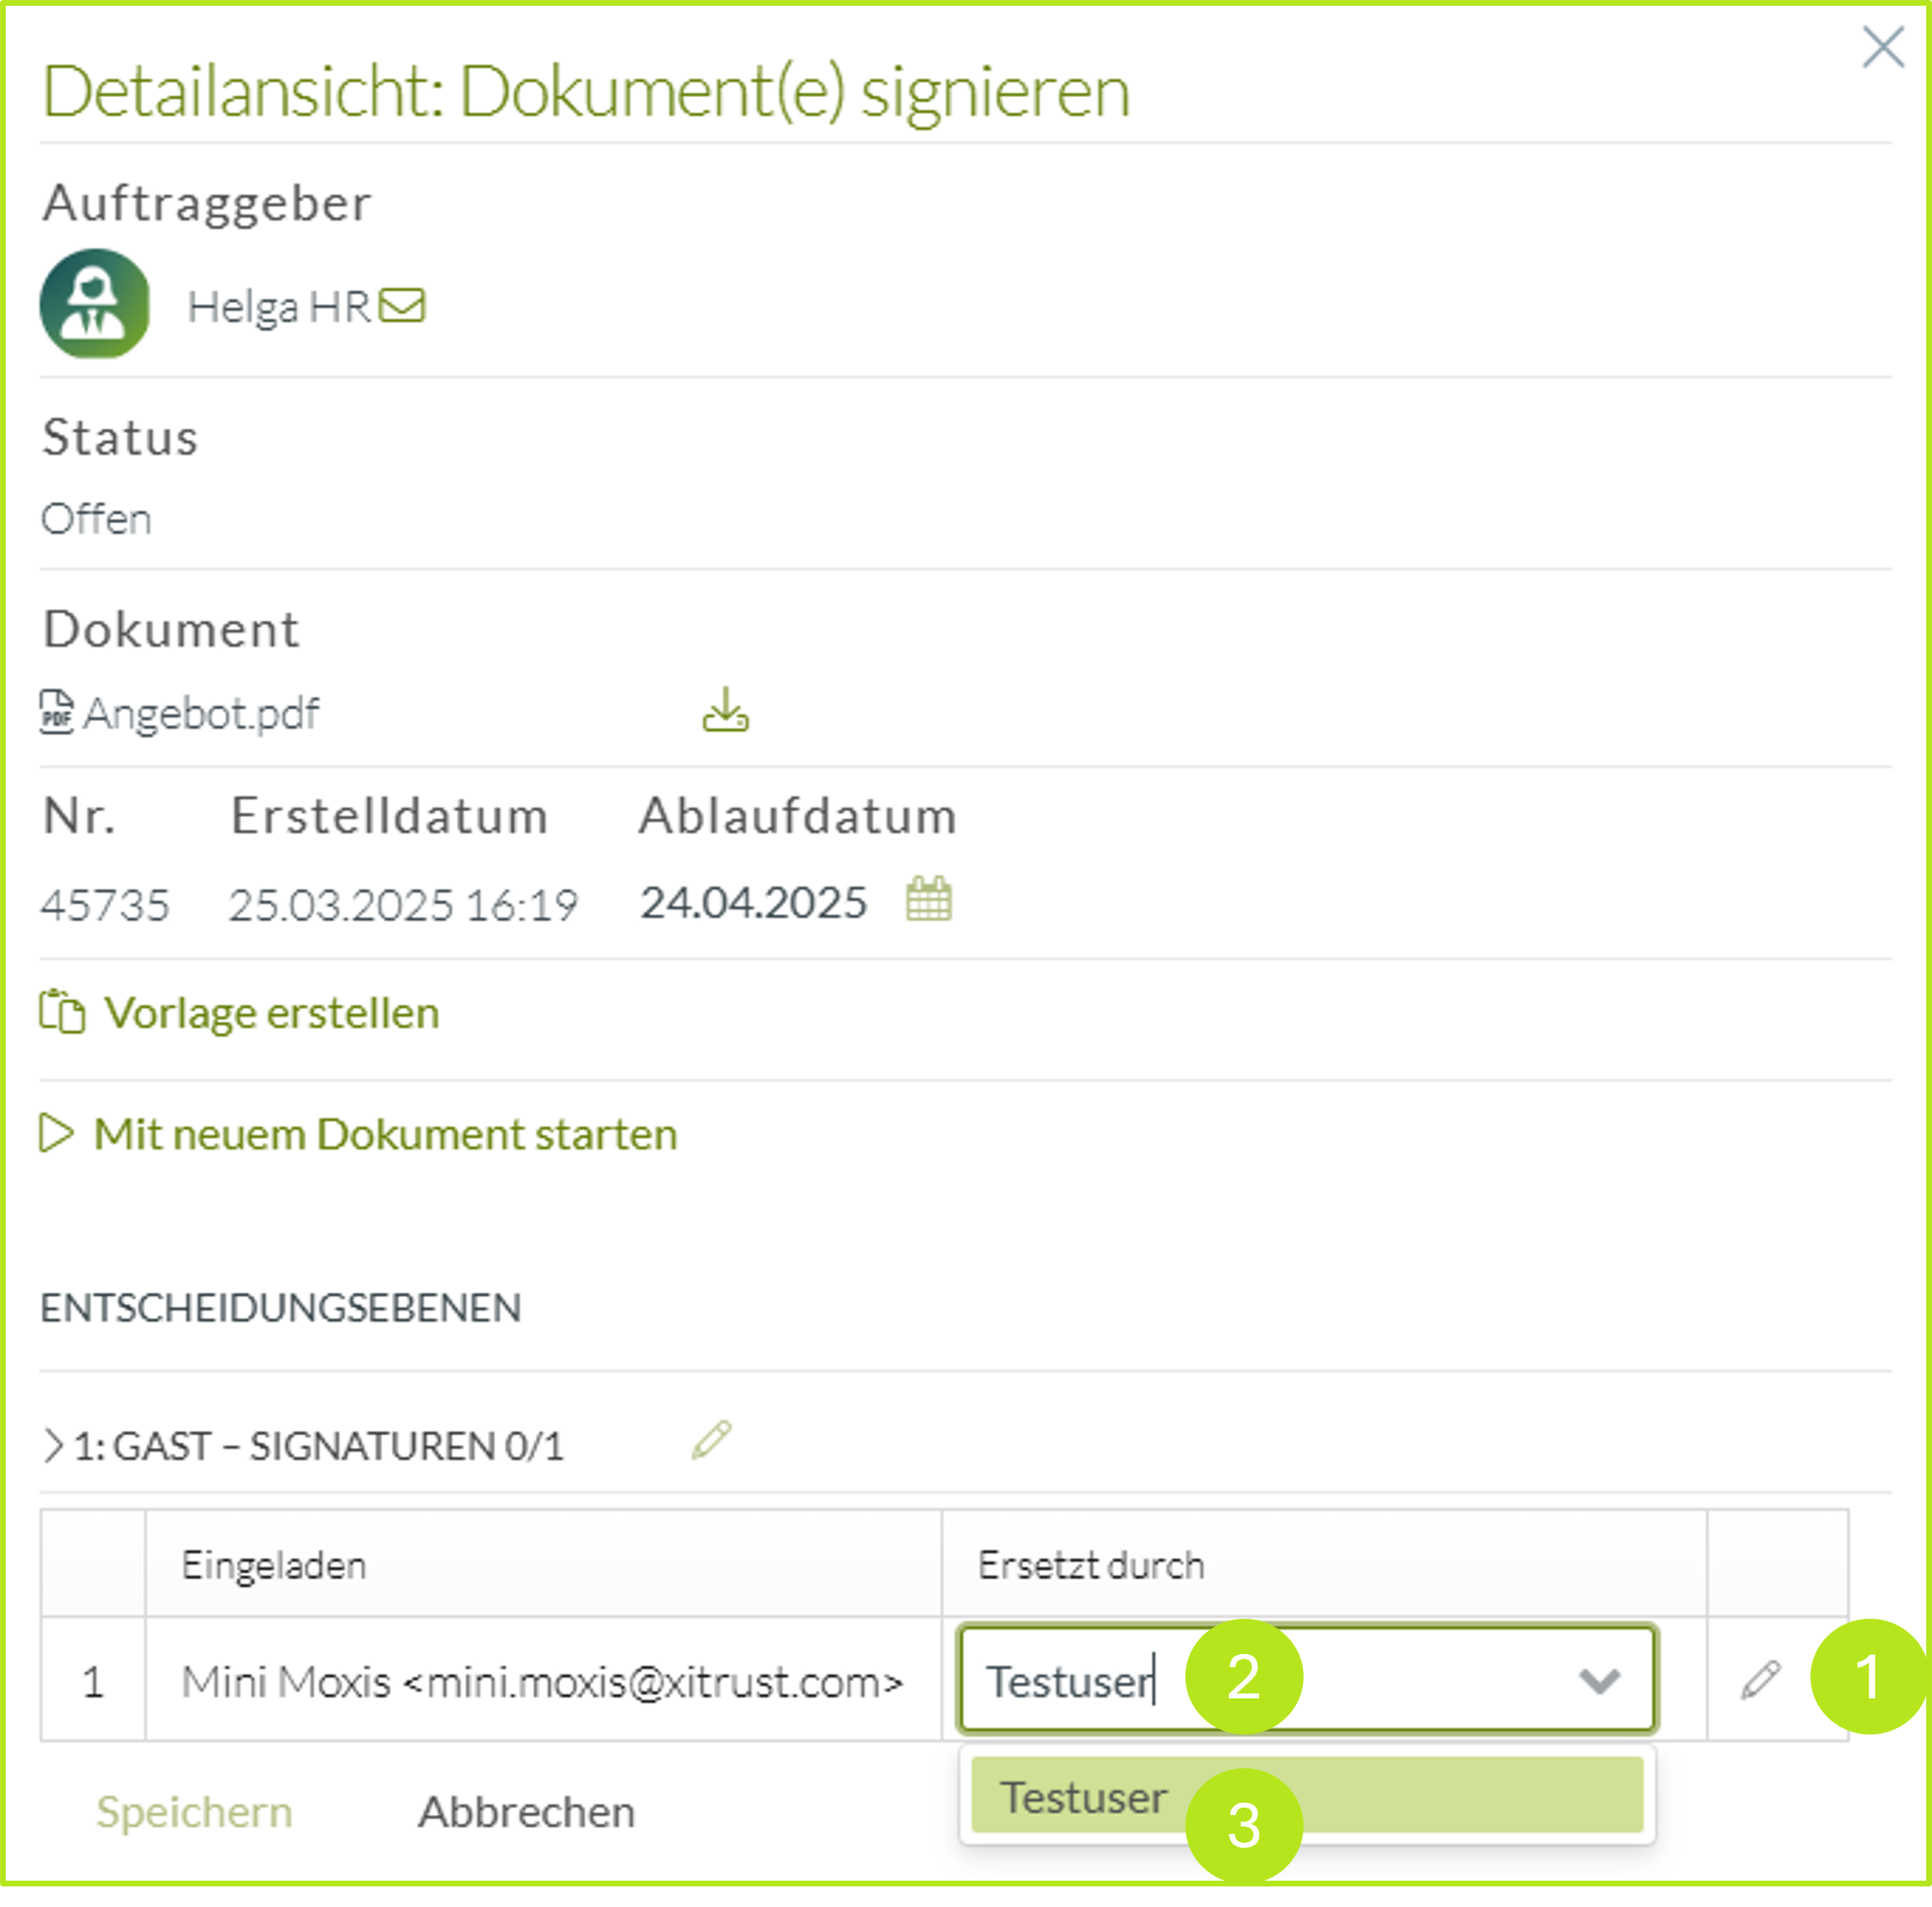Screen dimensions: 1932x1907
Task: Edit the Gast signature level via pencil icon
Action: [711, 1441]
